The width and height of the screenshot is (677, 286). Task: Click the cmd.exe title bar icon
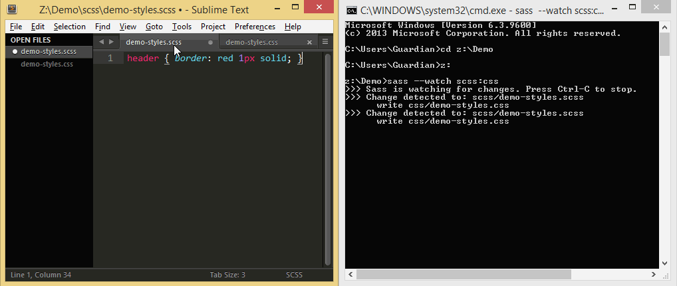[x=351, y=10]
